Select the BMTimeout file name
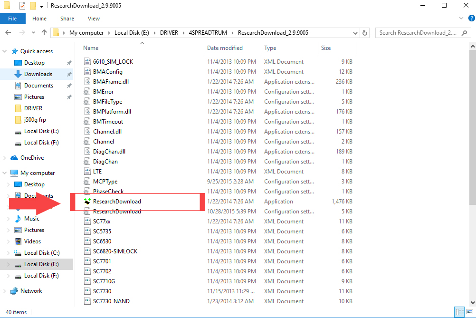This screenshot has height=318, width=476. click(108, 122)
